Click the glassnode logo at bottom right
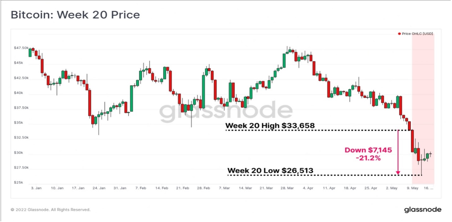The height and width of the screenshot is (222, 452). click(422, 210)
